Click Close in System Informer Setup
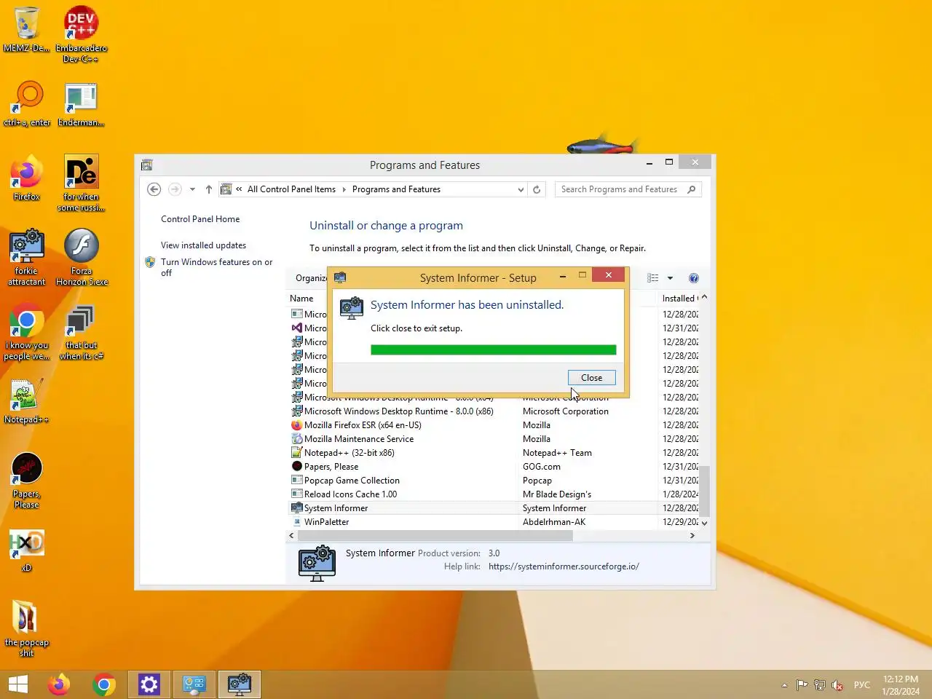This screenshot has height=699, width=932. pos(591,378)
